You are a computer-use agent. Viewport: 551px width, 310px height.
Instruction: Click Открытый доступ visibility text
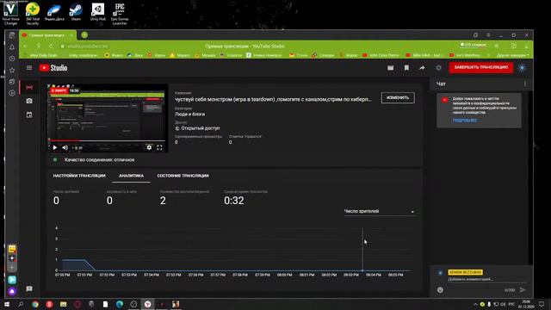point(201,128)
